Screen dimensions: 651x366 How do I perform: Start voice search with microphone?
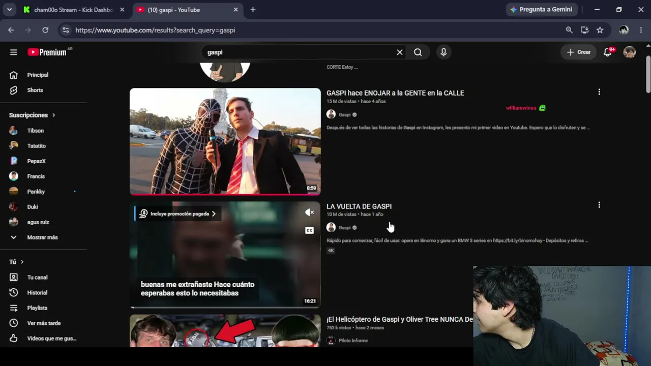(443, 52)
